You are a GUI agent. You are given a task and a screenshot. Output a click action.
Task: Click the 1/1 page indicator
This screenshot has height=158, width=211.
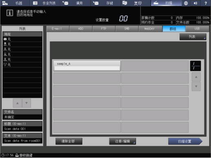(195, 66)
